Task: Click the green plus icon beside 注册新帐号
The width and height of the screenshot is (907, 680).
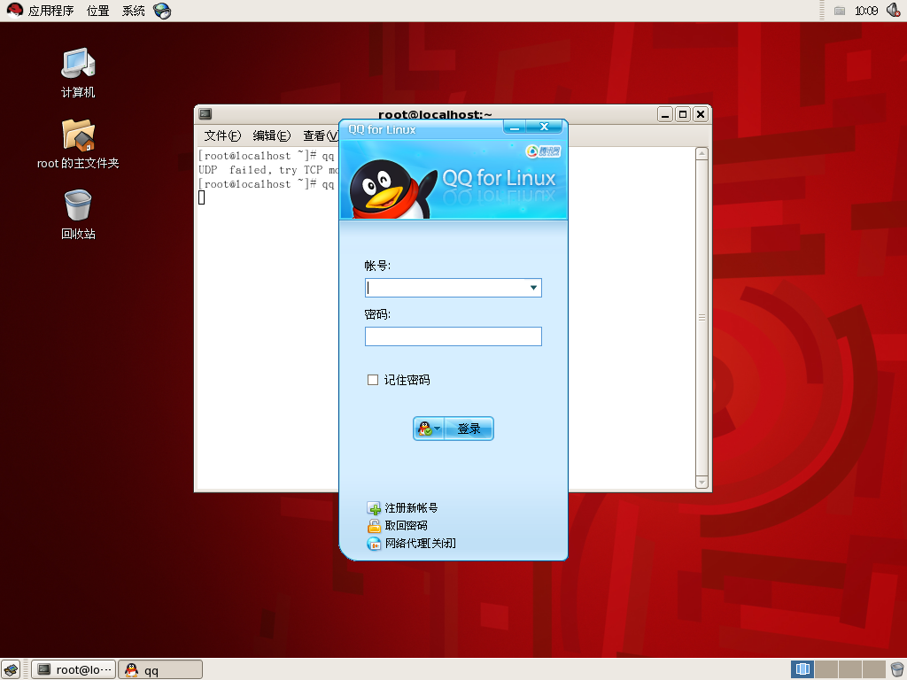Action: click(374, 508)
